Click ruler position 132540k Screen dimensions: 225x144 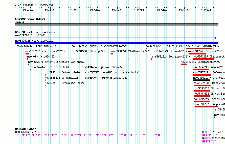(162, 10)
